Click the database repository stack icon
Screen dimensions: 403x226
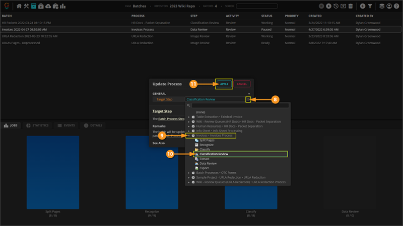coord(382,6)
